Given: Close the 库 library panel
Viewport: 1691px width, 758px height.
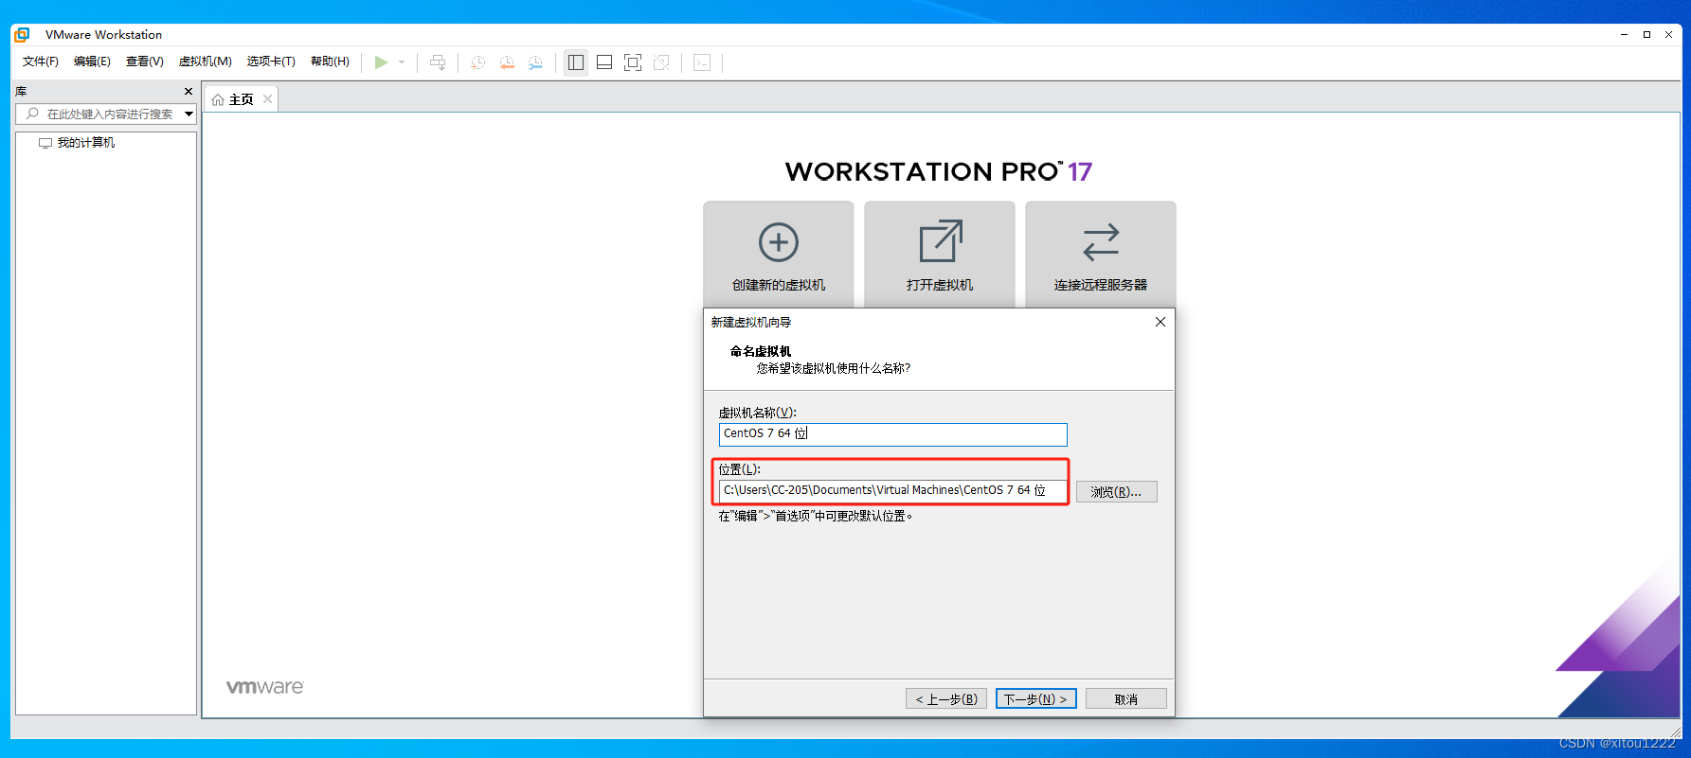Looking at the screenshot, I should click(x=189, y=92).
